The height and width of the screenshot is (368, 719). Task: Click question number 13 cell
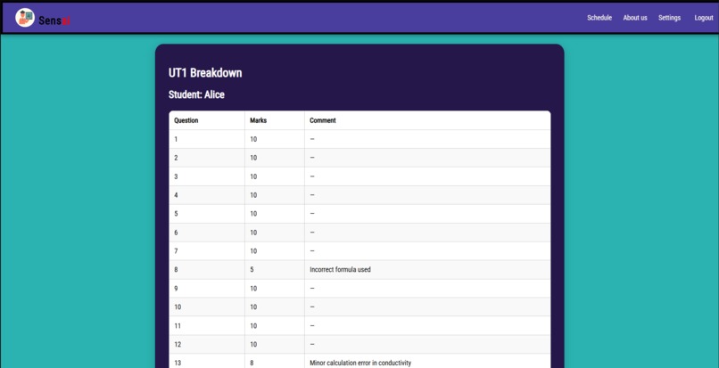pos(207,361)
